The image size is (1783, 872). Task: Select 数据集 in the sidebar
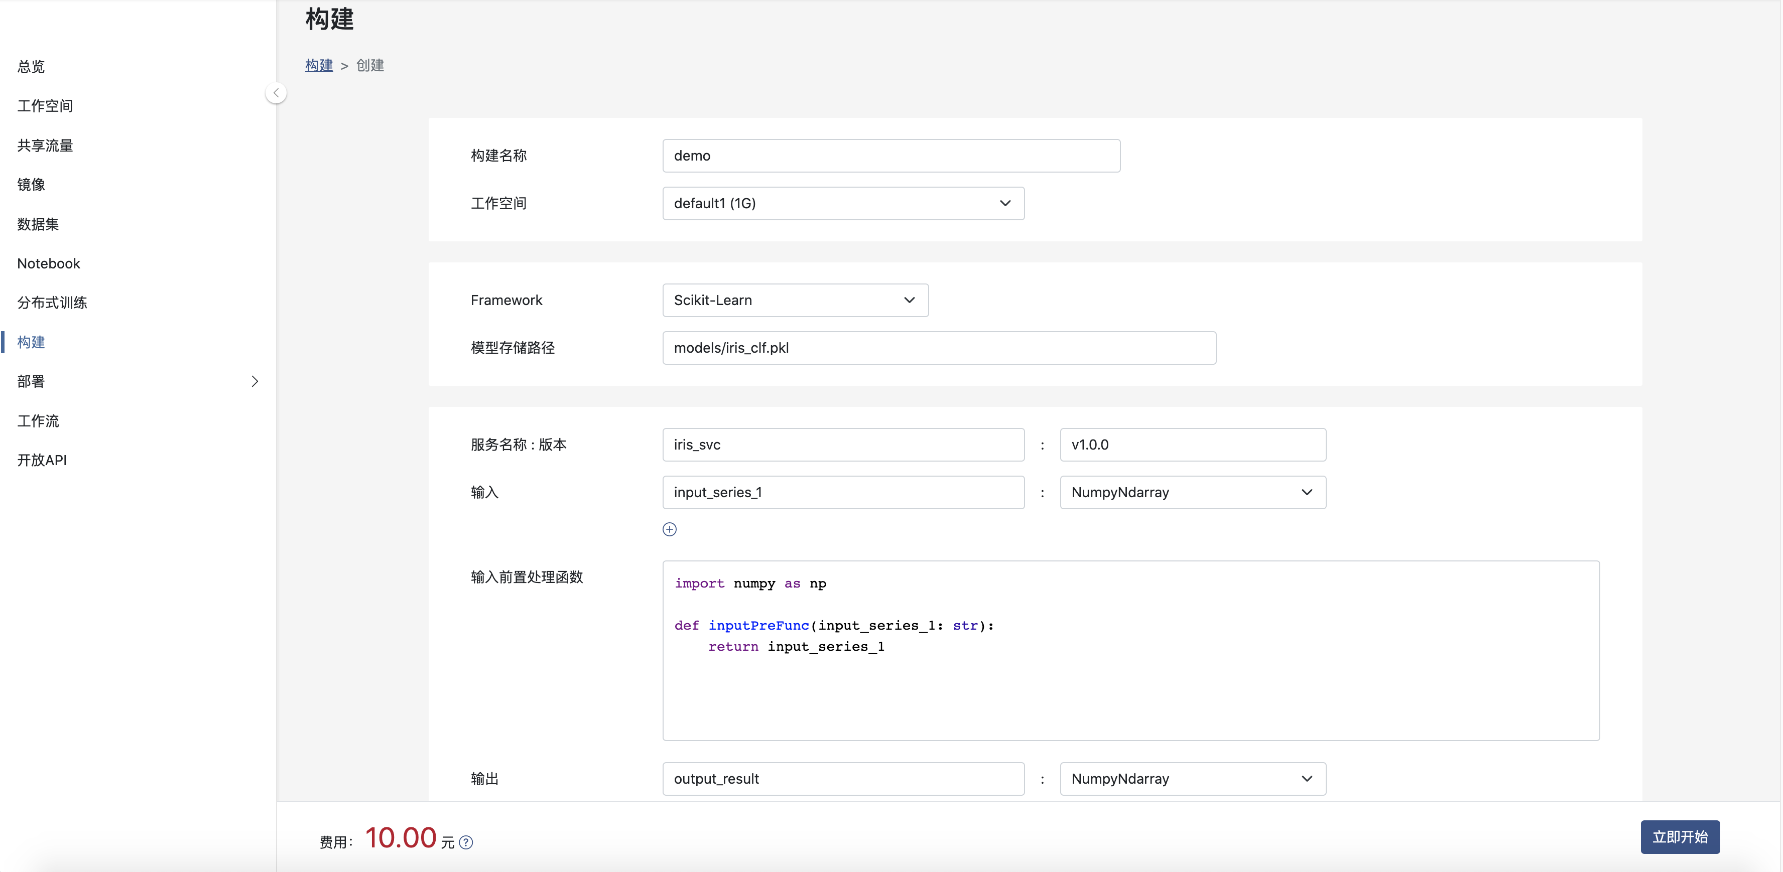coord(38,224)
